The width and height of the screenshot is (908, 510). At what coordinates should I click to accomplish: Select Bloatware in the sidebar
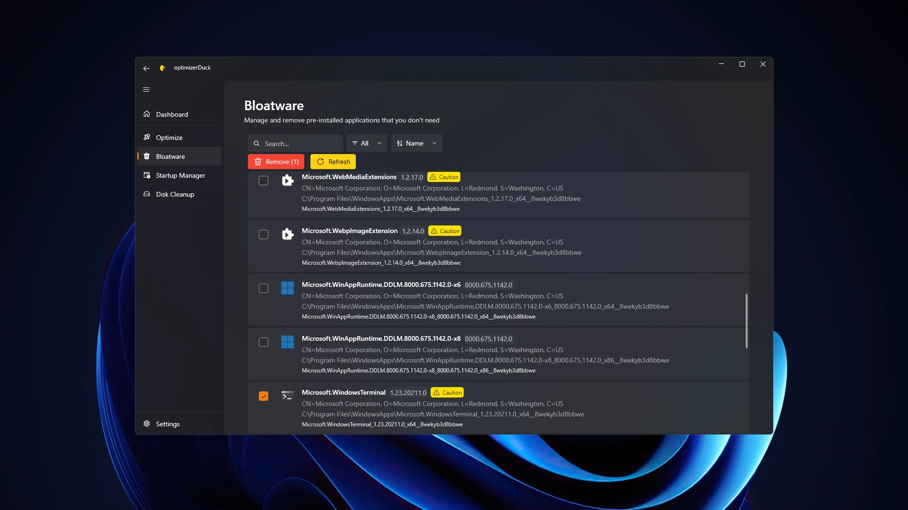tap(179, 156)
